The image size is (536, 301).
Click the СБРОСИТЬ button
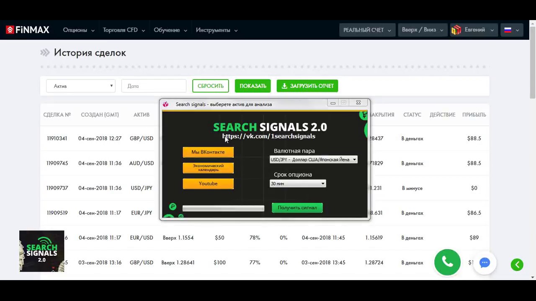click(211, 86)
